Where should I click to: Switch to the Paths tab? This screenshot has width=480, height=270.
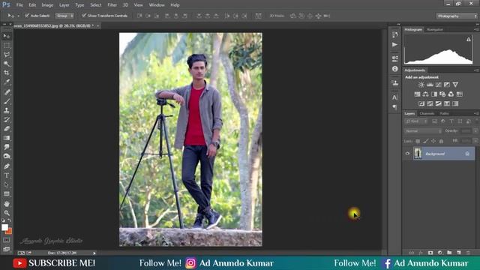[444, 113]
